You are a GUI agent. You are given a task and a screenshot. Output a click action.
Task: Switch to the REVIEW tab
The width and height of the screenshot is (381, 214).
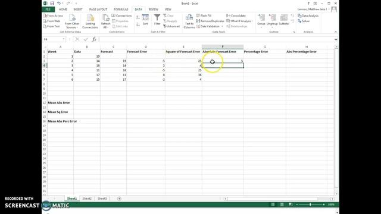(x=154, y=10)
